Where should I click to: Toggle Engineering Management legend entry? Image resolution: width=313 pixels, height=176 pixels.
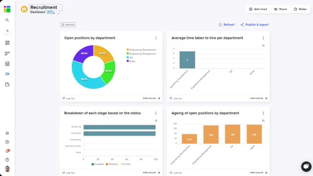[141, 54]
